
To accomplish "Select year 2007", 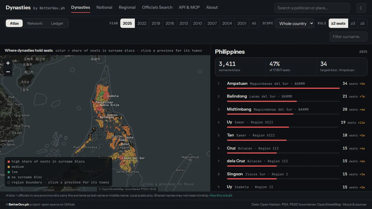I will point(212,23).
